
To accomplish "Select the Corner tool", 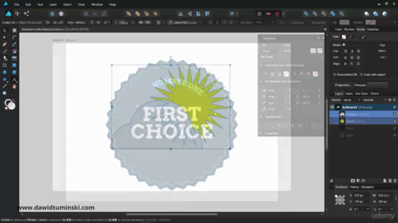I will pyautogui.click(x=14, y=37).
